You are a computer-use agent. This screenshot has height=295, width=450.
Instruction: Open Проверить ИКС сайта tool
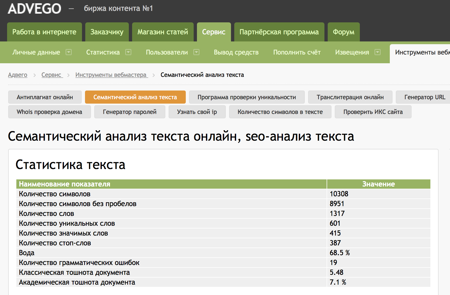pos(373,112)
